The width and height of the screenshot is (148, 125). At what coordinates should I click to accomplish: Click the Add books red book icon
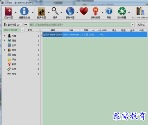pos(8,11)
